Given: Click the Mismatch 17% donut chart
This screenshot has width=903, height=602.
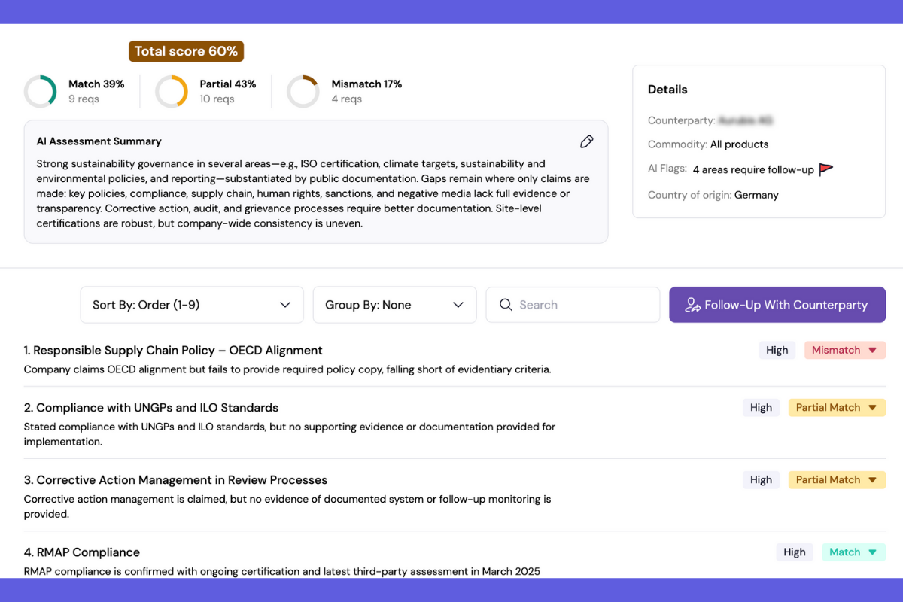Looking at the screenshot, I should [x=303, y=91].
